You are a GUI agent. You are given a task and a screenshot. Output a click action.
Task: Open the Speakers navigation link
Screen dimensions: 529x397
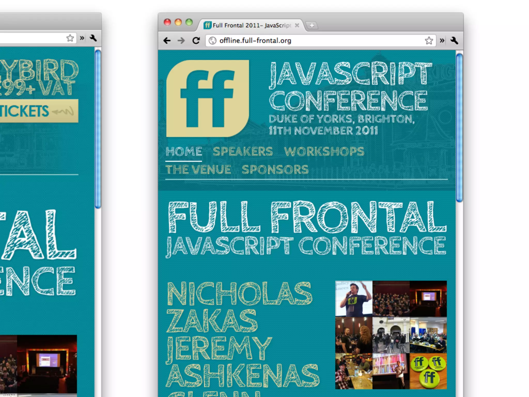(243, 151)
